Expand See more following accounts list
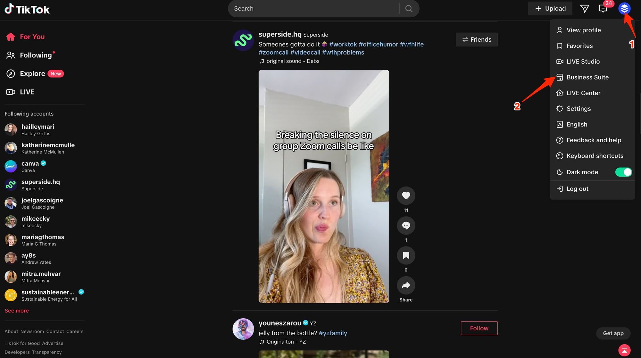 point(16,311)
